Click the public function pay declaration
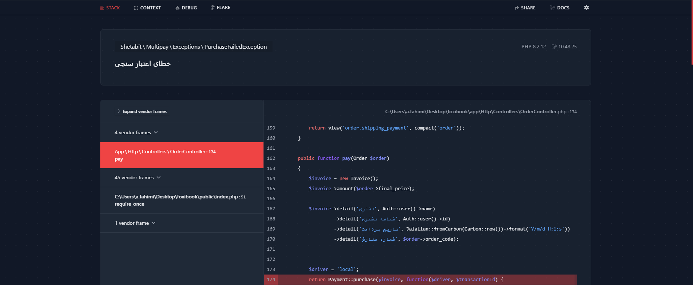The width and height of the screenshot is (693, 285). [343, 158]
